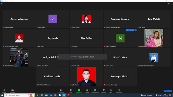
Task: Select Dawnaya Alicia Angel's tile
Action: click(120, 76)
